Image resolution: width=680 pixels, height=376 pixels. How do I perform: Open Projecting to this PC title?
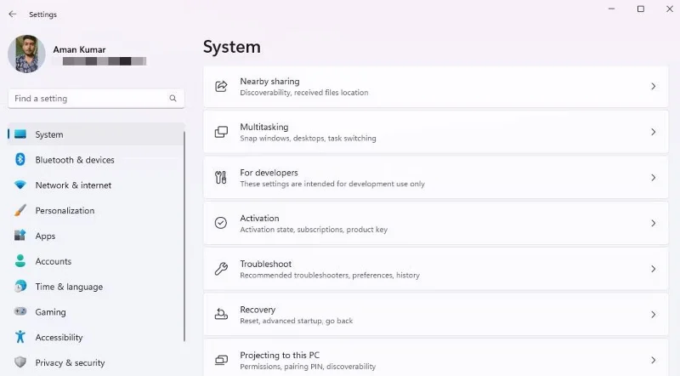tap(280, 356)
